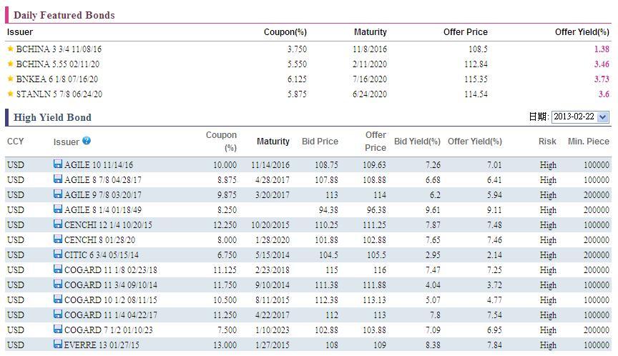The width and height of the screenshot is (618, 356).
Task: Click the Bid Price column header
Action: coord(320,142)
